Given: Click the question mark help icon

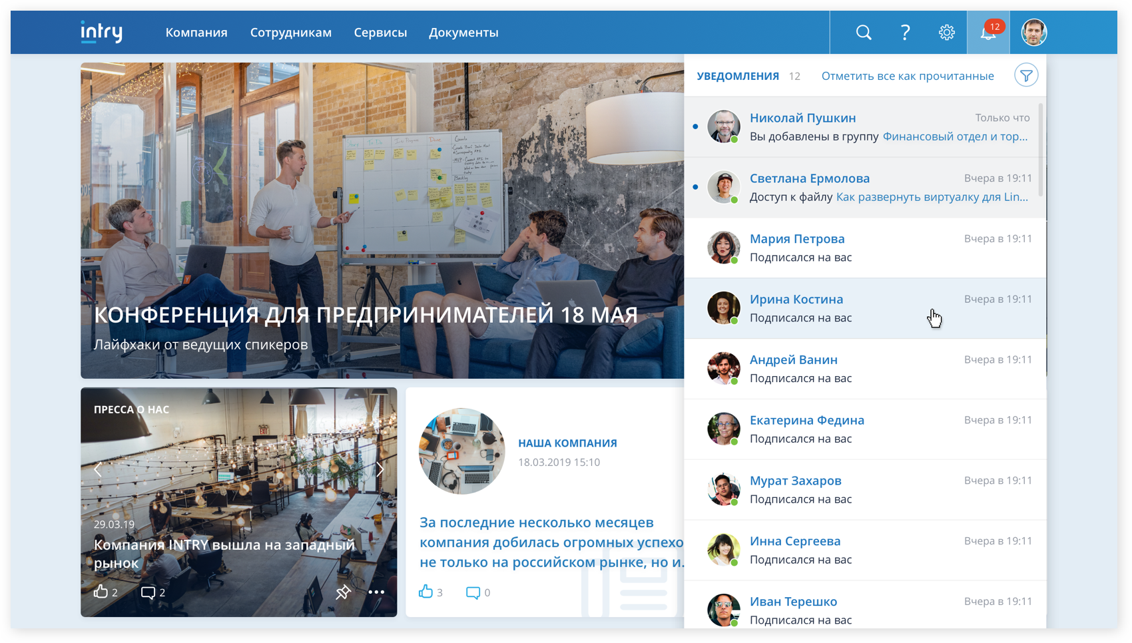Looking at the screenshot, I should point(905,31).
